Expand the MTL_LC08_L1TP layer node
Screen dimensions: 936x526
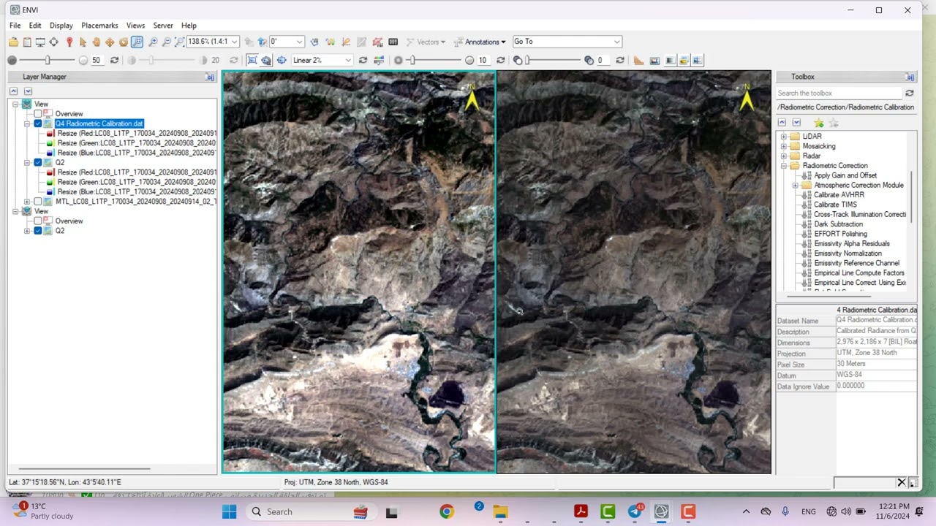[x=27, y=202]
